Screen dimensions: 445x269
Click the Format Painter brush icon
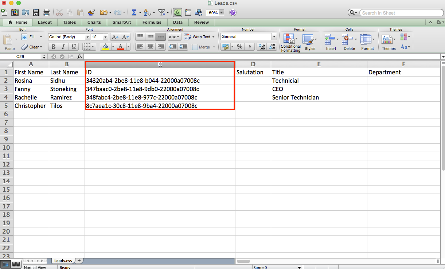pyautogui.click(x=91, y=13)
